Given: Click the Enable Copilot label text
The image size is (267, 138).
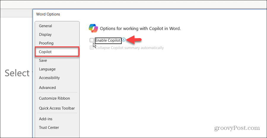Looking at the screenshot, I should (108, 40).
